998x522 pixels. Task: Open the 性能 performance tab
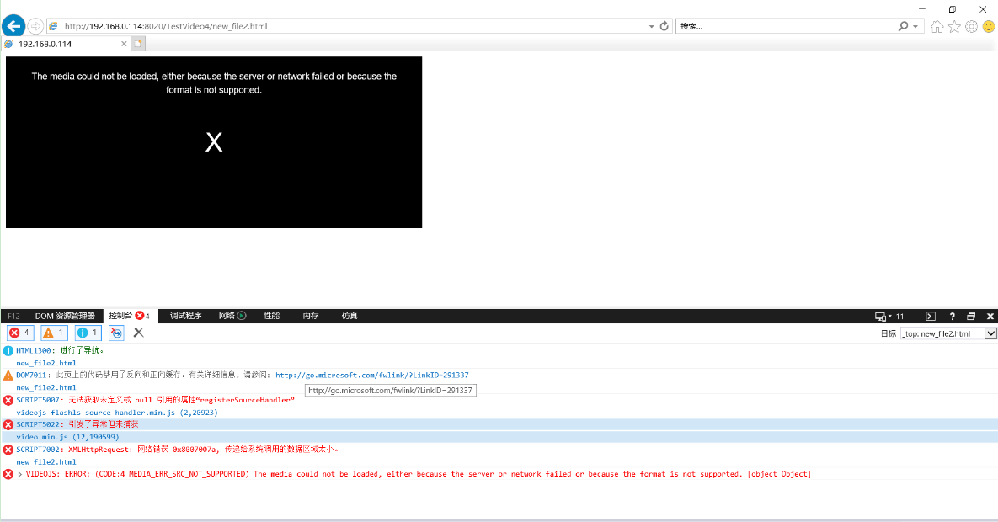coord(272,316)
